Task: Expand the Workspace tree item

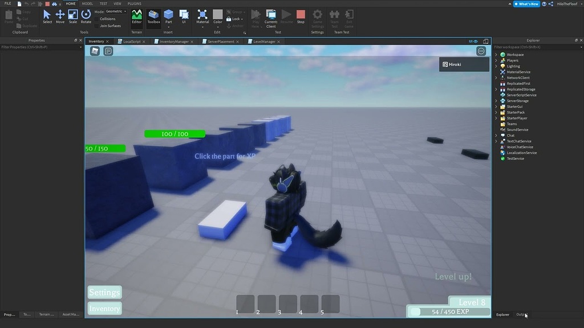Action: click(x=496, y=54)
